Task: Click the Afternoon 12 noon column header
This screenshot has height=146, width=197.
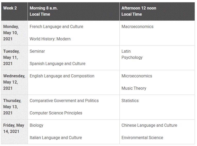Action: 139,11
